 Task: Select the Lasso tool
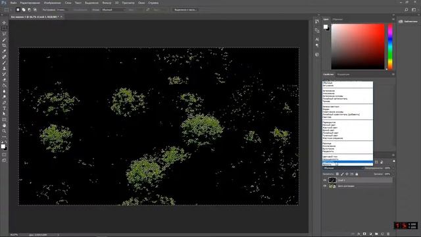point(4,34)
